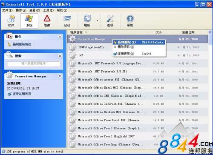Screen dimensions: 213x155
Task: Click gear icon of Office InfoPath MUI row
Action: [x=72, y=104]
